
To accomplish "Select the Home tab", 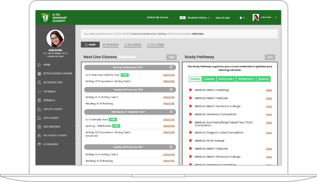I will pos(90,44).
